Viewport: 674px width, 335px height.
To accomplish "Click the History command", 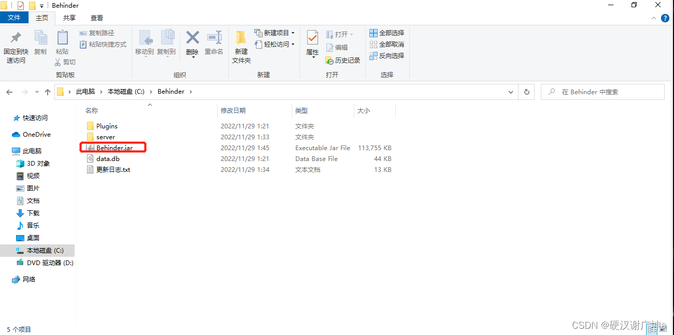I will [x=342, y=61].
